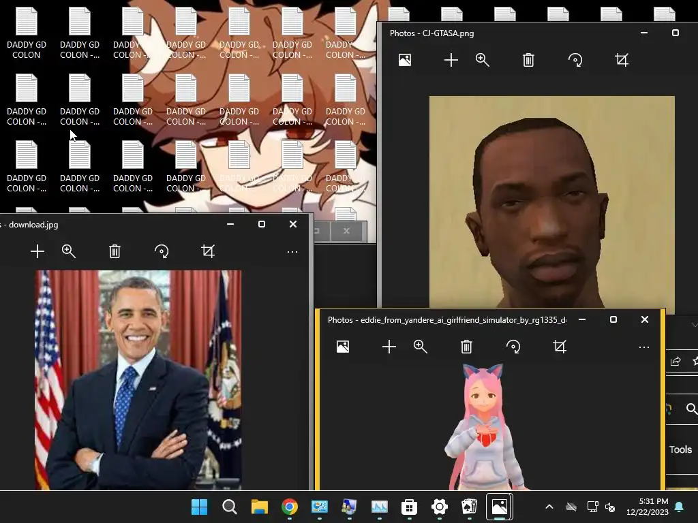Open Solitaire cards app from taskbar

(469, 507)
